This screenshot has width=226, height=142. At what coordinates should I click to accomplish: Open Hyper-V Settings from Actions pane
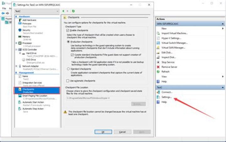171,38
